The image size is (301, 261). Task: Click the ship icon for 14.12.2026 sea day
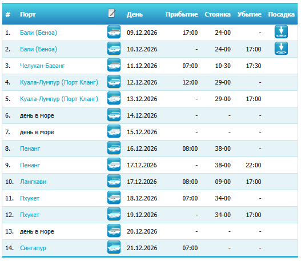pos(114,115)
